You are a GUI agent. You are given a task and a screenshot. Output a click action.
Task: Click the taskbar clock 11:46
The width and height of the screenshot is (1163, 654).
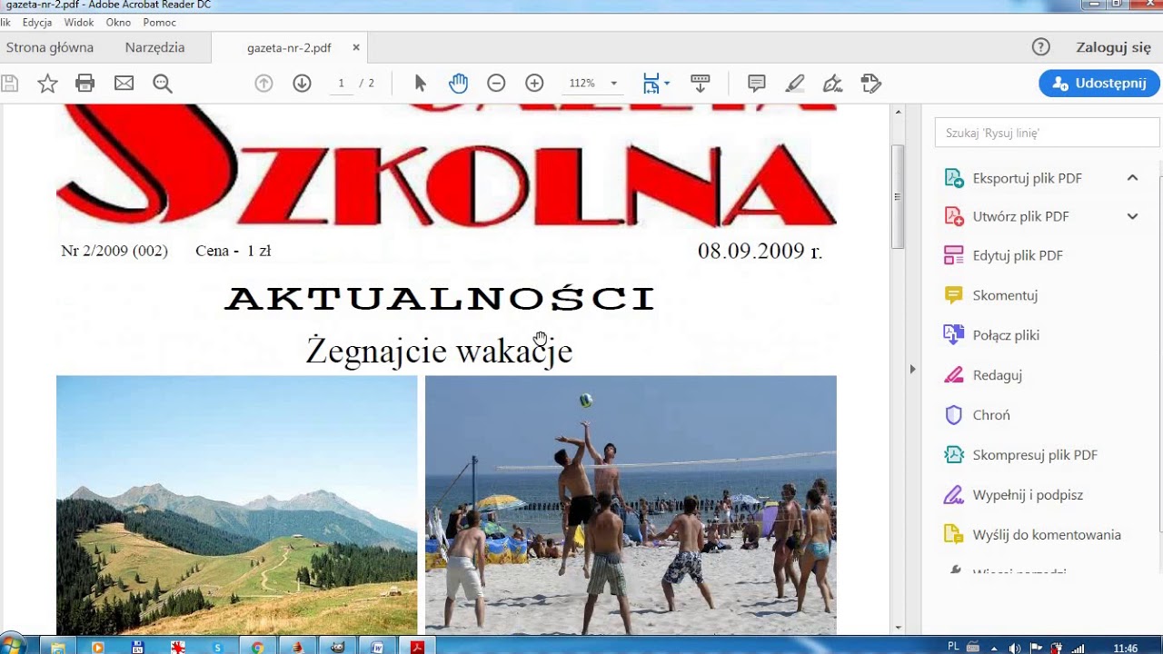pos(1126,648)
